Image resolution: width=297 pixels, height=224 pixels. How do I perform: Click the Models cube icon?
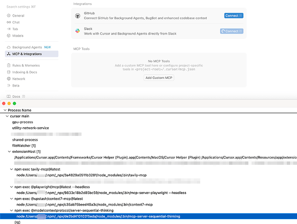pos(8,35)
